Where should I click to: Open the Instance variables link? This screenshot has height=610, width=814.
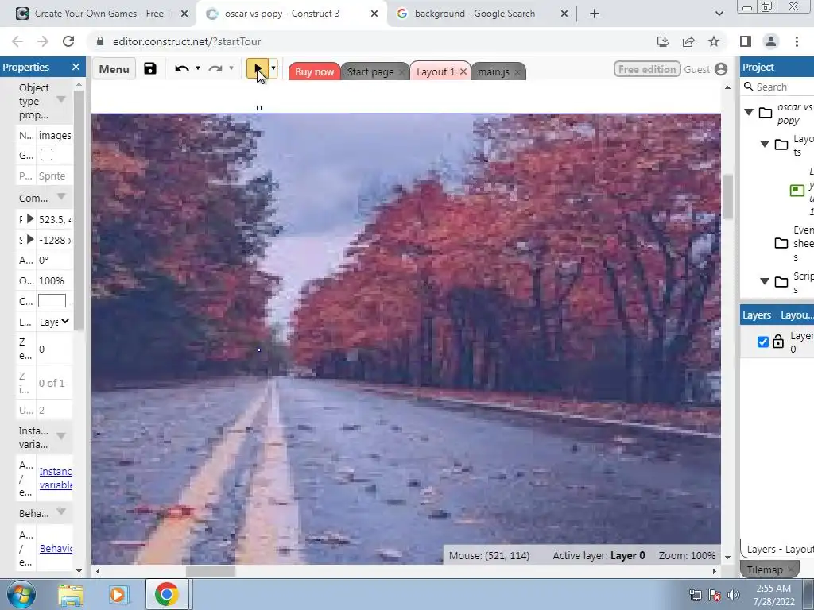pyautogui.click(x=56, y=477)
